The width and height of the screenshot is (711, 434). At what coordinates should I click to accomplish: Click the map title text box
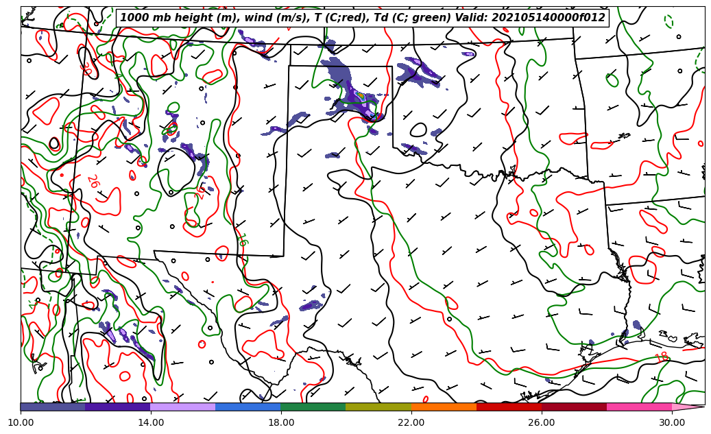(x=362, y=18)
